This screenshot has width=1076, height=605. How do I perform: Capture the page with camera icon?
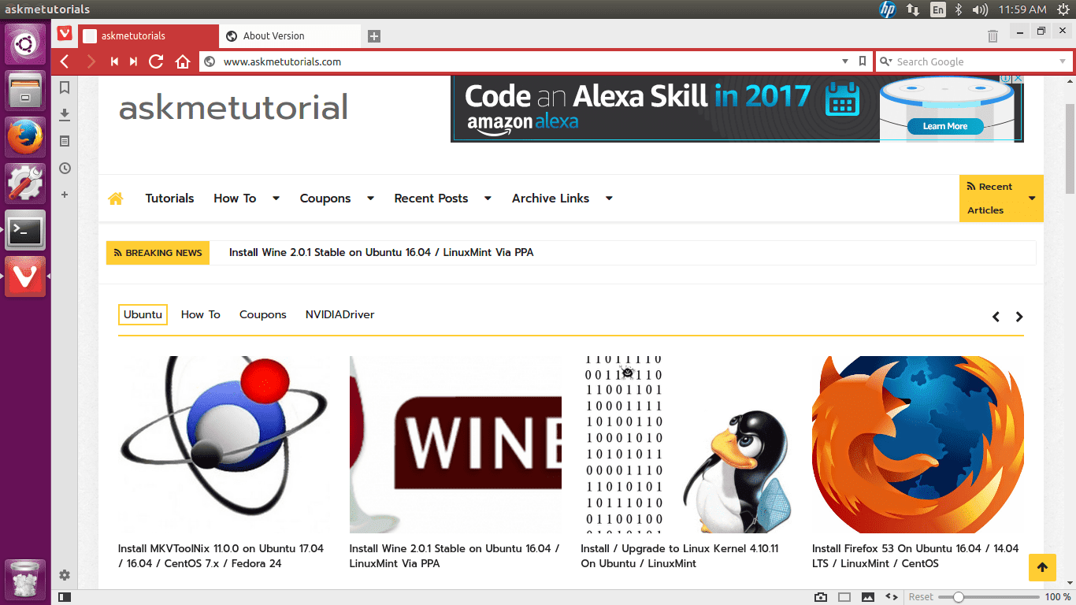click(x=821, y=597)
